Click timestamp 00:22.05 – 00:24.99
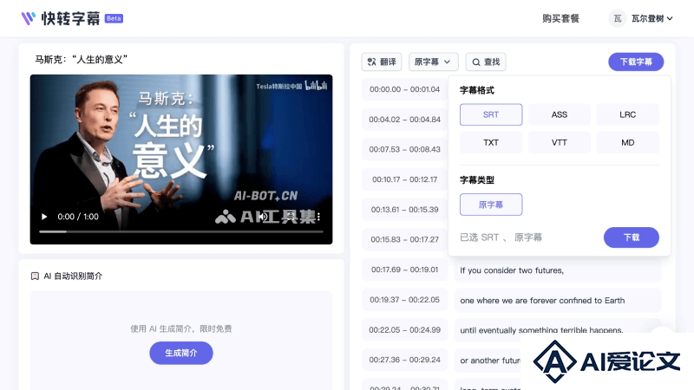The width and height of the screenshot is (694, 390). [x=404, y=330]
